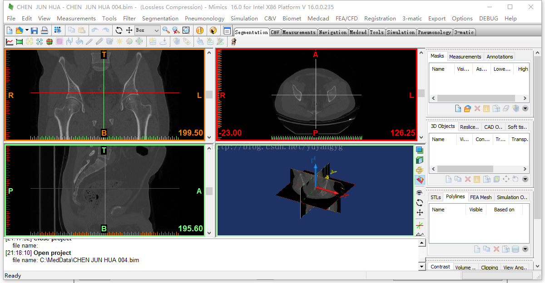Open the Draw Profile Line tool

click(10, 42)
